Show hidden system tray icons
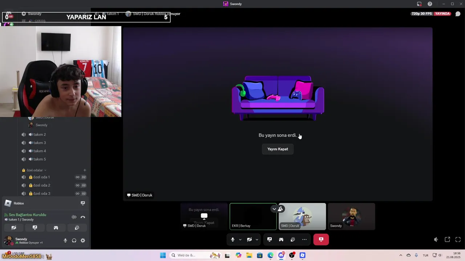The height and width of the screenshot is (261, 465). (x=401, y=256)
